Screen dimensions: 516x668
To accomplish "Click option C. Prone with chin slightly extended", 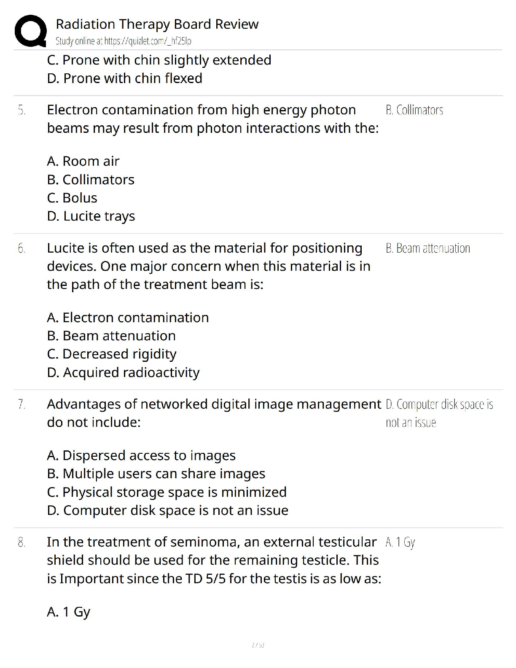I will pos(159,60).
